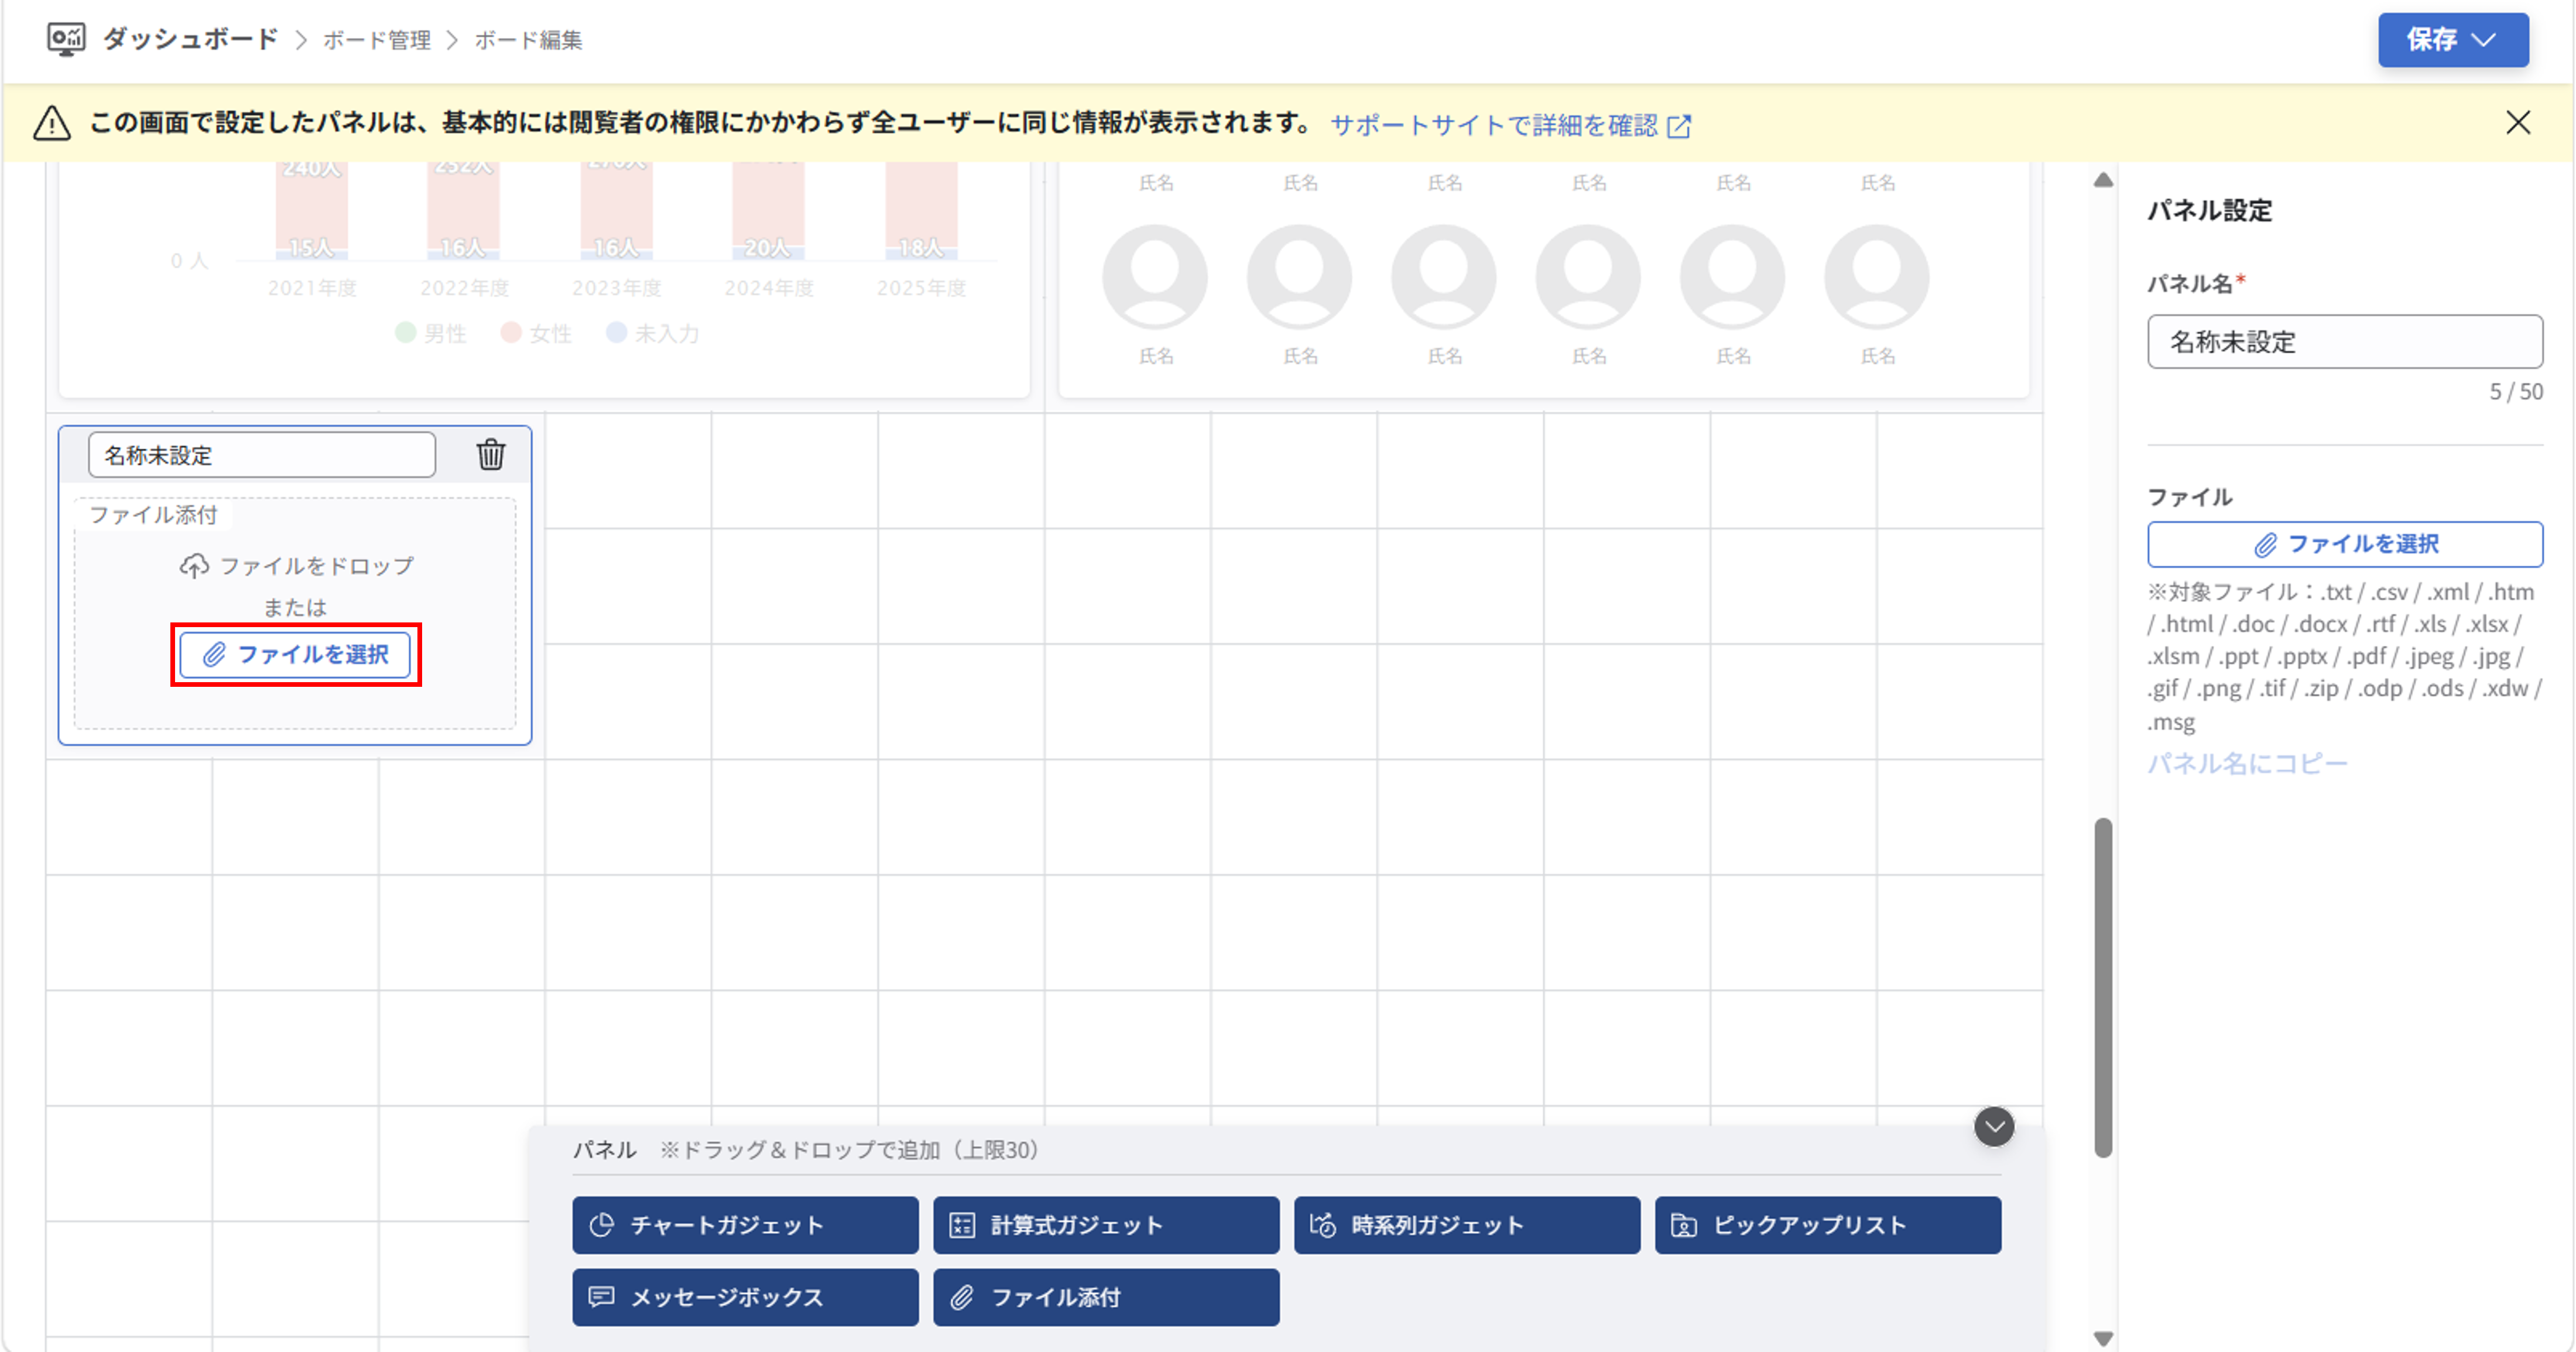Viewport: 2576px width, 1352px height.
Task: Collapse the panel palette with chevron button
Action: [1994, 1127]
